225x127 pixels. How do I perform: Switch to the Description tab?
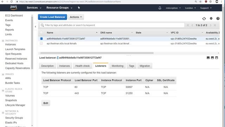click(x=47, y=66)
